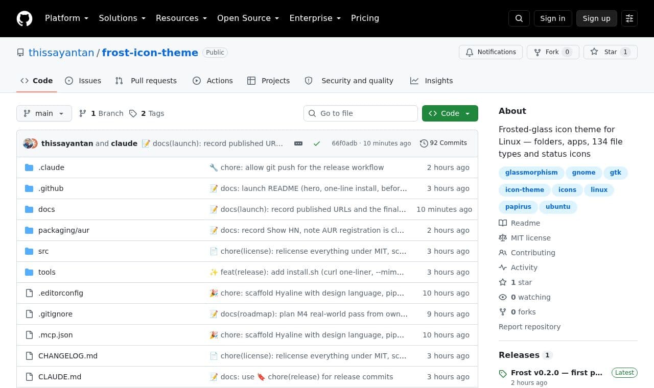Image resolution: width=654 pixels, height=388 pixels.
Task: Open thissayantan owner profile link
Action: point(61,53)
